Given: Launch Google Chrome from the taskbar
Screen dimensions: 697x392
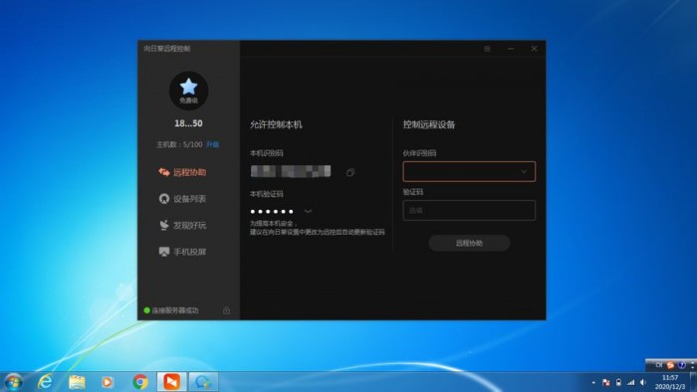Looking at the screenshot, I should [x=140, y=382].
